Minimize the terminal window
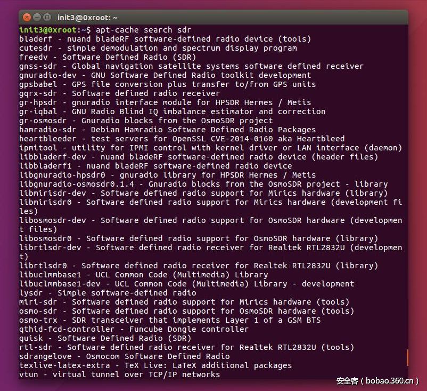The height and width of the screenshot is (391, 427). click(x=37, y=17)
